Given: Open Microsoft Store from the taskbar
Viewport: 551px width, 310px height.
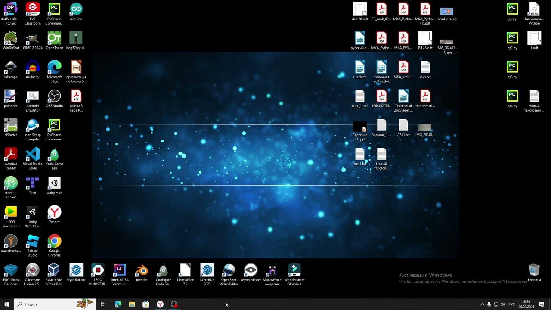Looking at the screenshot, I should coord(146,304).
